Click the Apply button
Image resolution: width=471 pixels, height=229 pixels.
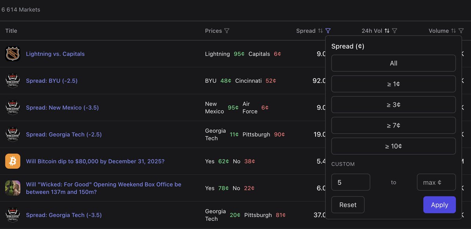click(439, 205)
